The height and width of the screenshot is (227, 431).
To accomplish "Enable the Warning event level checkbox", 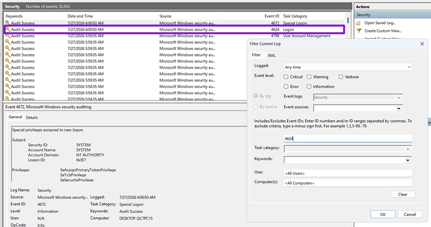I will pos(309,77).
